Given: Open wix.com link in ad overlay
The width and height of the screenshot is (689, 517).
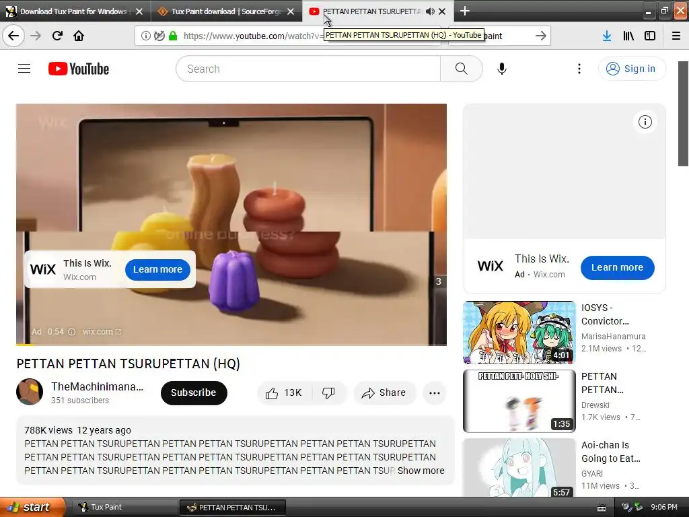Looking at the screenshot, I should pos(102,331).
